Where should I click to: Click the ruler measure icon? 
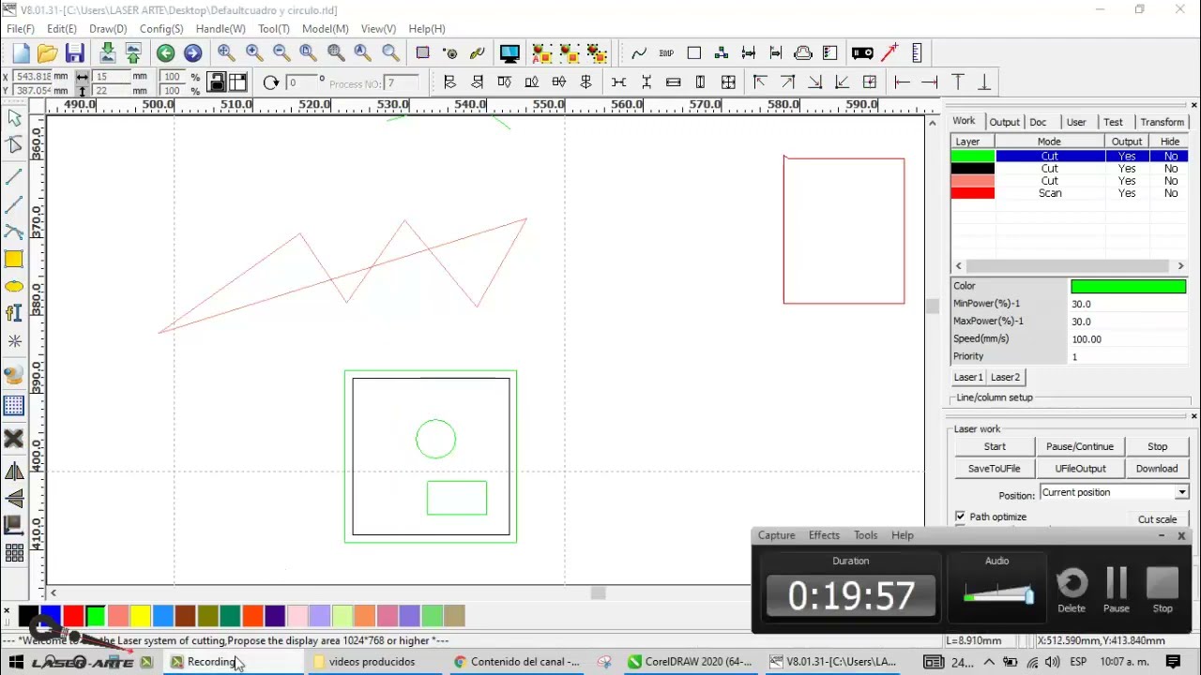point(917,53)
